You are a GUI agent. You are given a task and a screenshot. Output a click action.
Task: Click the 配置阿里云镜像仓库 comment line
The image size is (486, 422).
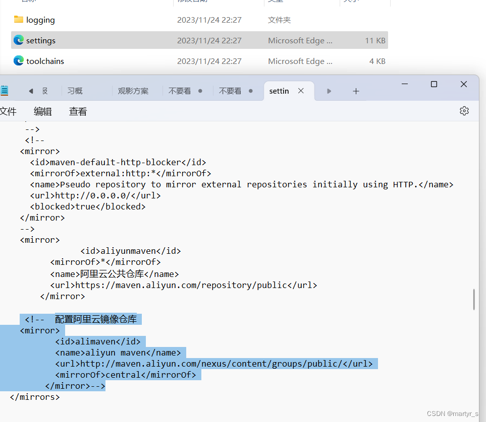click(x=81, y=319)
